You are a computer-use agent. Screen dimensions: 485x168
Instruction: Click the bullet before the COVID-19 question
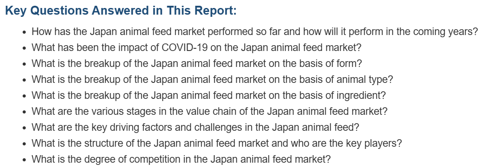coord(24,48)
